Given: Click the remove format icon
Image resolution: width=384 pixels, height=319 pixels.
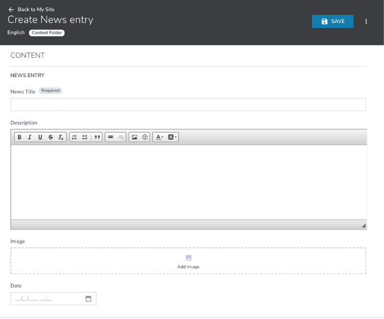Looking at the screenshot, I should (x=60, y=137).
